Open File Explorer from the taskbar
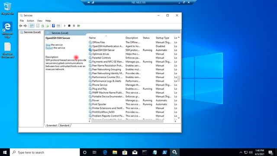The image size is (277, 156). pos(115,152)
